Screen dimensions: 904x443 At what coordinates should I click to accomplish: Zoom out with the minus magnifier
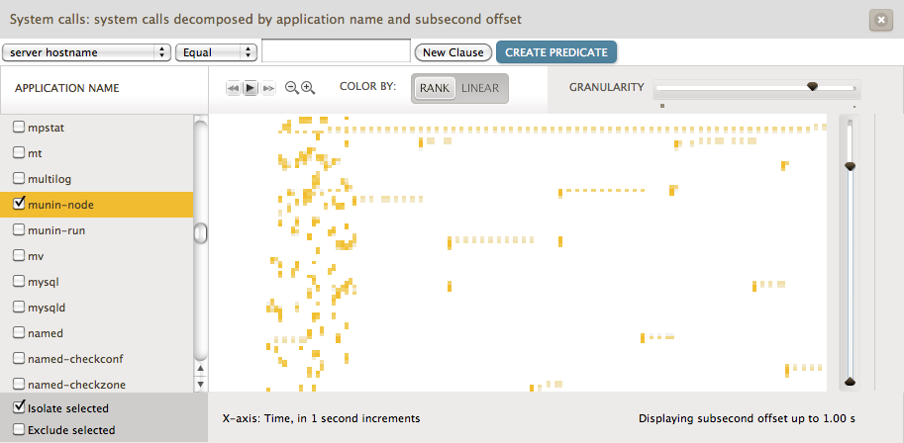pyautogui.click(x=292, y=88)
